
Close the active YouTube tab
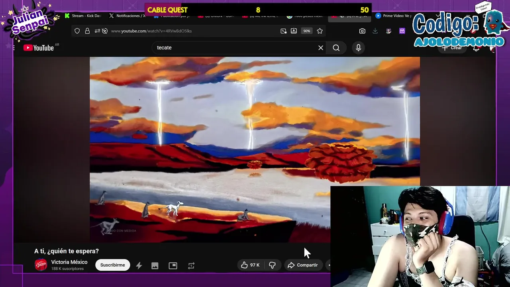click(x=365, y=16)
